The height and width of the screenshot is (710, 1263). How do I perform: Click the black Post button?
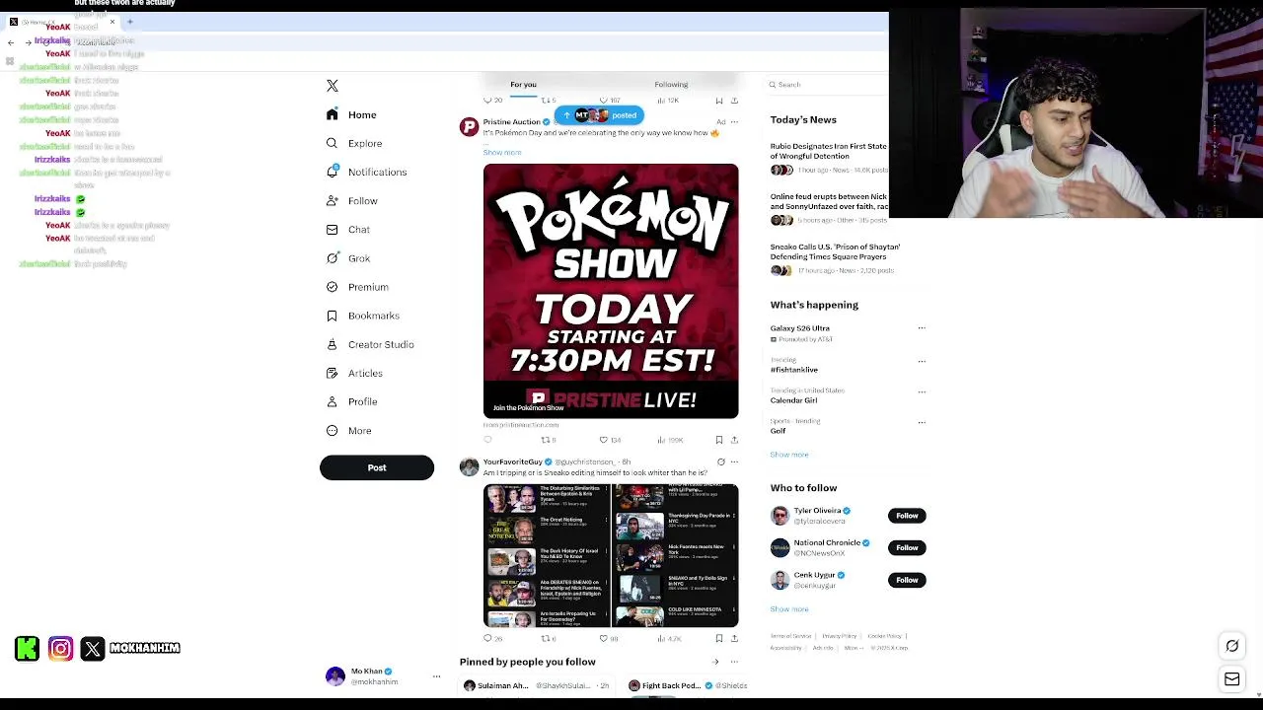[377, 467]
